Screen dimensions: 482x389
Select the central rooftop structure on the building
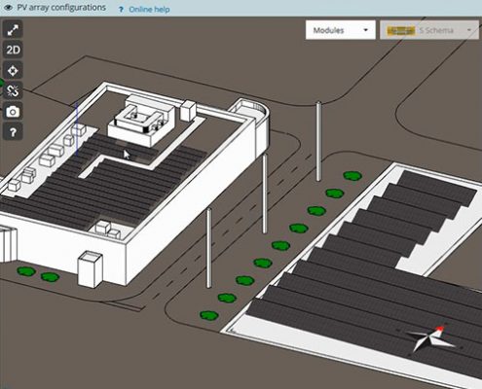(141, 121)
